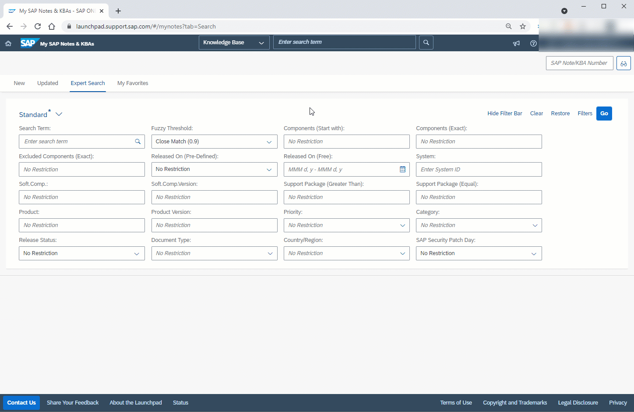The width and height of the screenshot is (634, 412).
Task: Click the Contact Us button in the footer
Action: 21,403
